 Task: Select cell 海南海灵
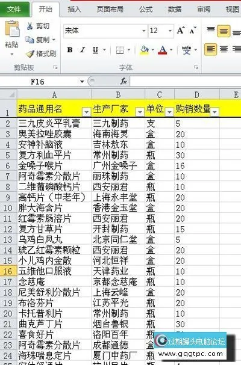[x=118, y=134]
